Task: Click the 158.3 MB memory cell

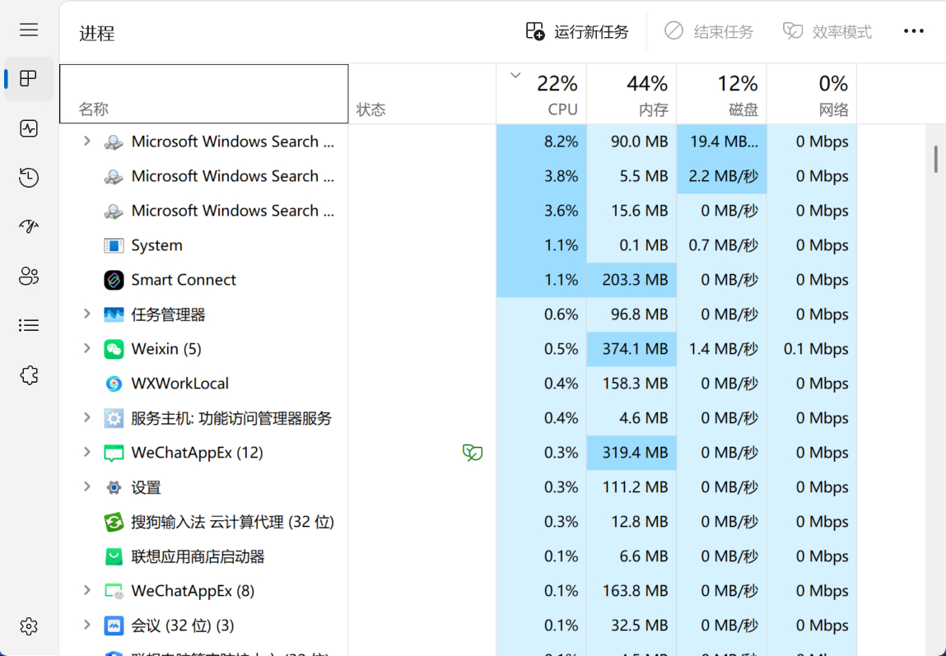Action: pyautogui.click(x=631, y=384)
